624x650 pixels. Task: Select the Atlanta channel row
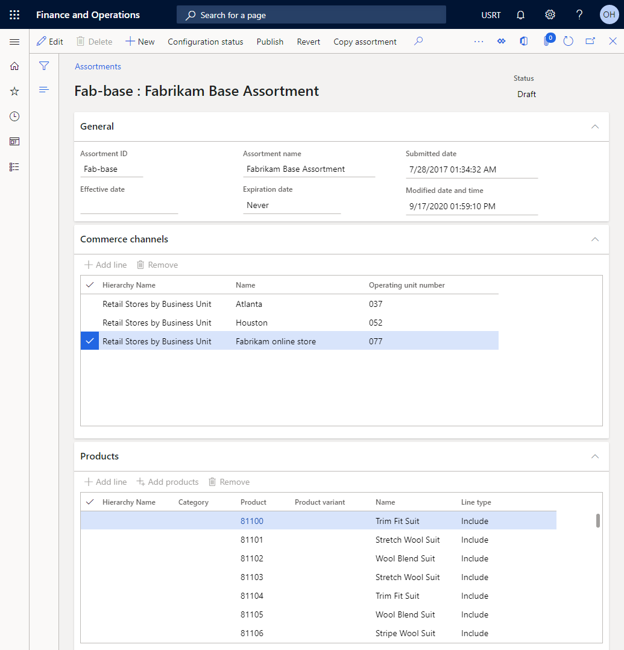(x=289, y=304)
